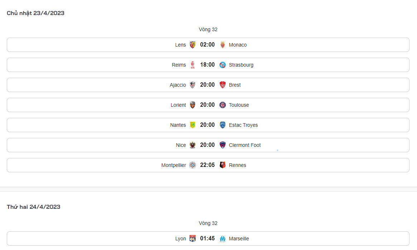Image resolution: width=417 pixels, height=250 pixels.
Task: Click the 22:05 Montpellier vs Rennes time
Action: [x=208, y=165]
